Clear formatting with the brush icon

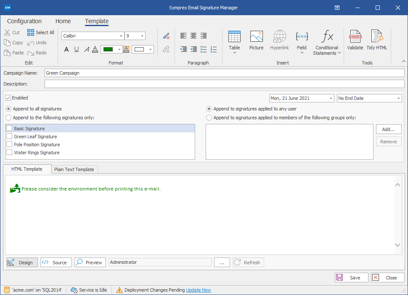(x=166, y=36)
